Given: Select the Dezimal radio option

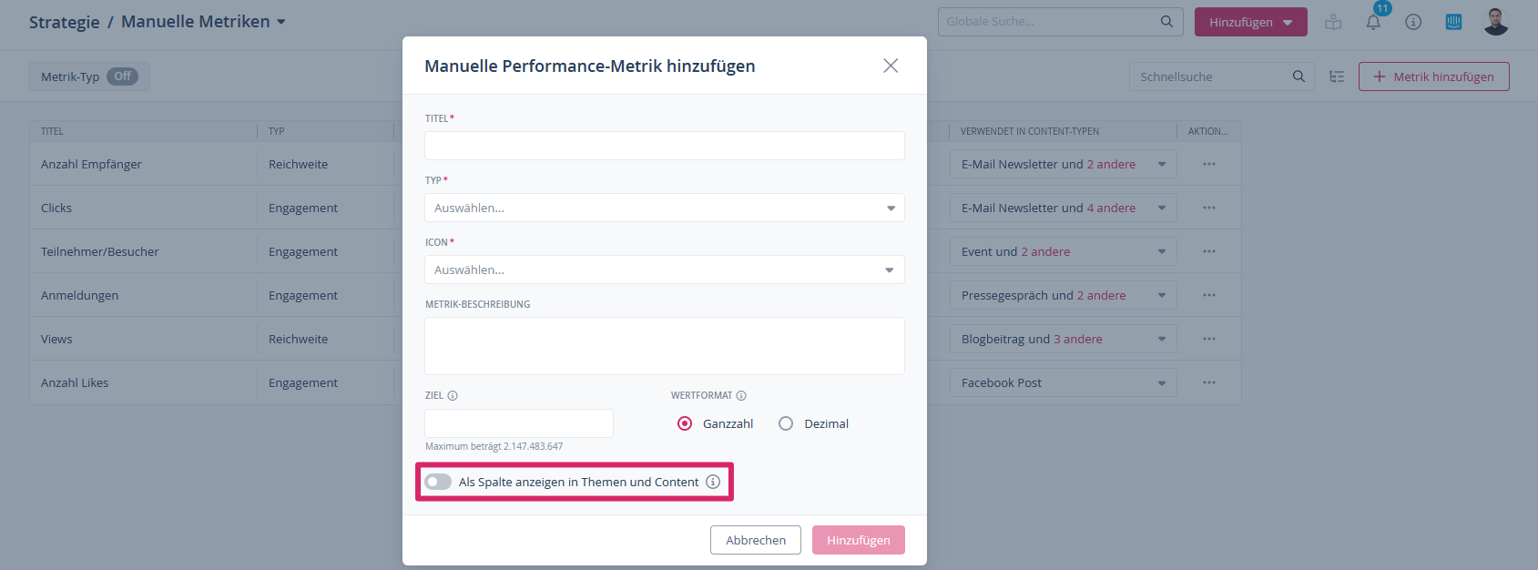Looking at the screenshot, I should (786, 423).
